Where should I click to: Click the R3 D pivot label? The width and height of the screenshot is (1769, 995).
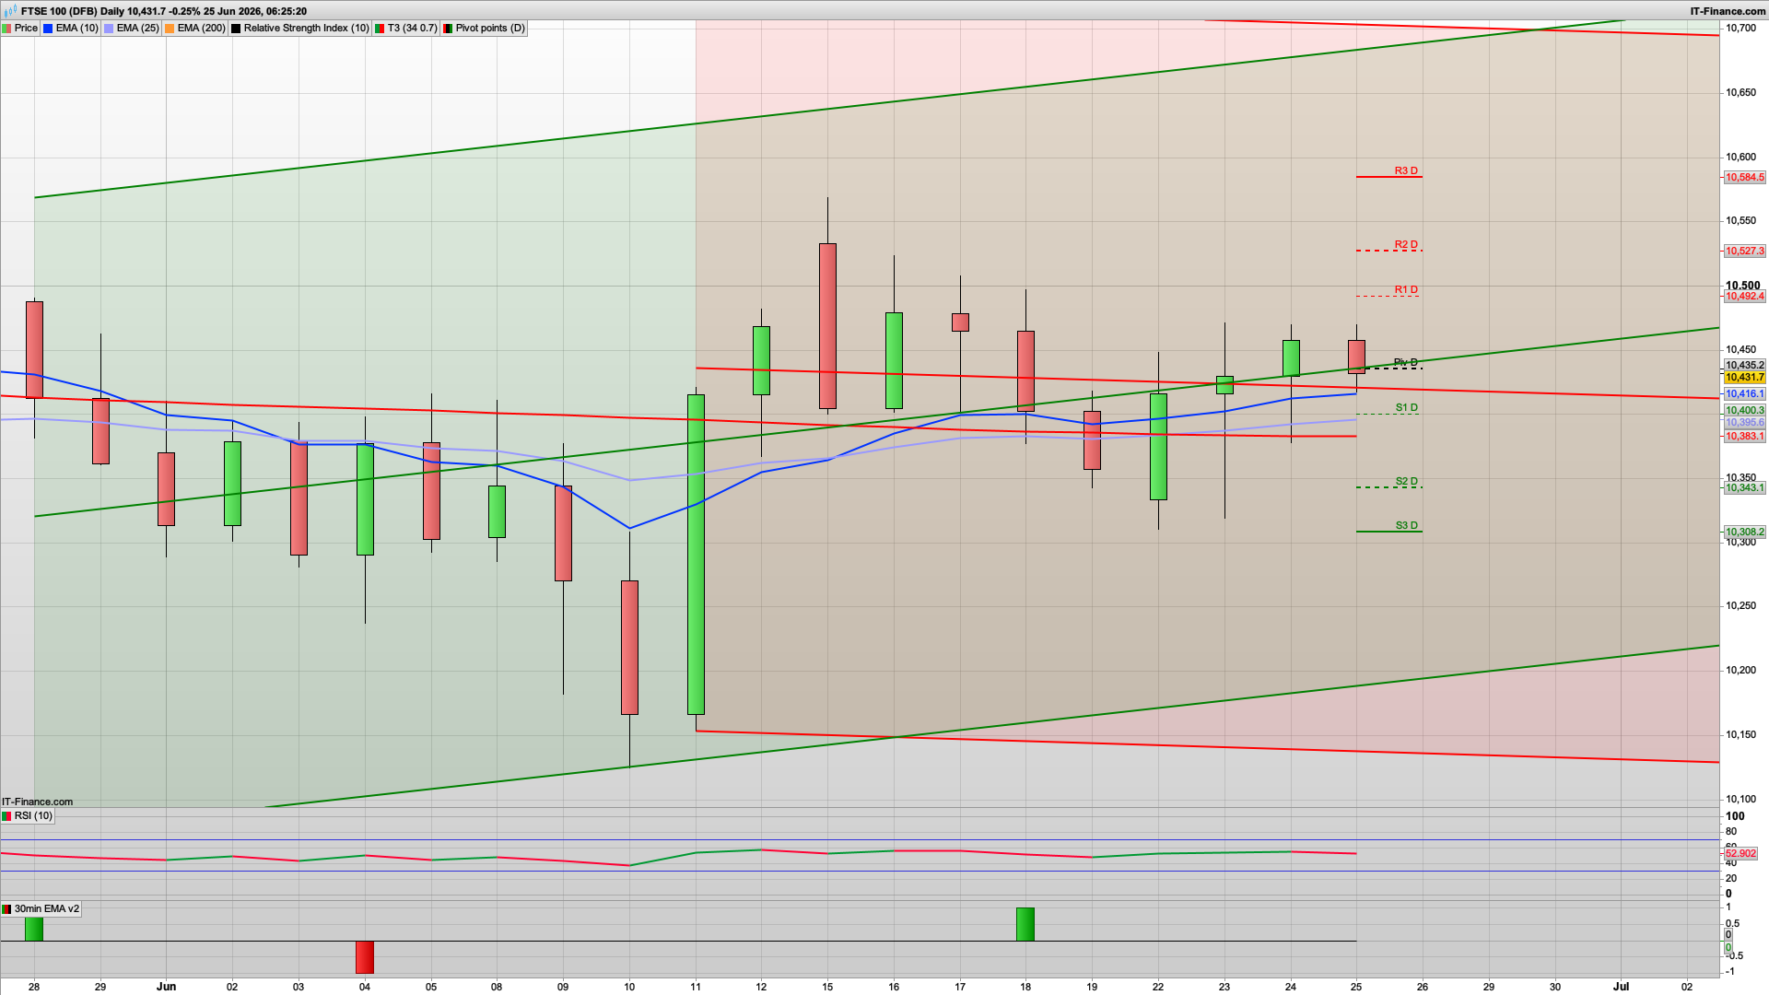[x=1406, y=170]
